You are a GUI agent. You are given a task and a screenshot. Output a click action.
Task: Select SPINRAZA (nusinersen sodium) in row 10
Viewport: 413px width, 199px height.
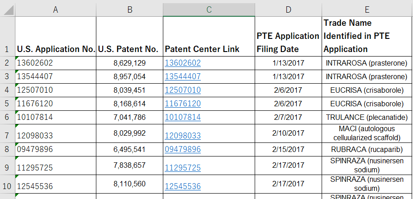click(x=367, y=184)
